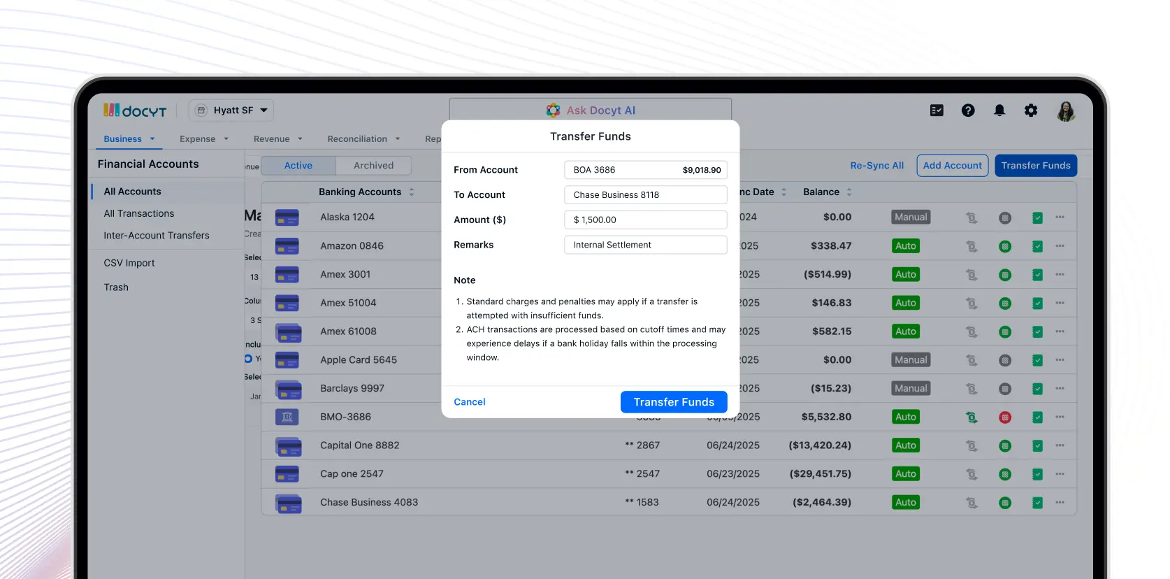Open the From Account BOA 3686 dropdown
The image size is (1170, 579).
click(x=646, y=170)
